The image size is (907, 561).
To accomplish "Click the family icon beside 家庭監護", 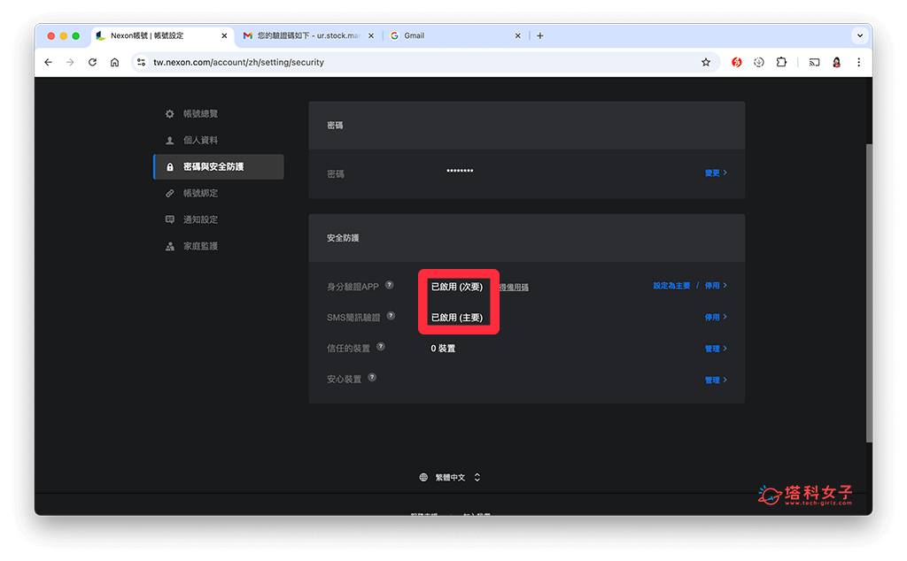I will (x=169, y=246).
